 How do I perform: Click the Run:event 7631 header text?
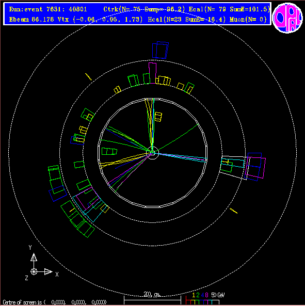48,9
